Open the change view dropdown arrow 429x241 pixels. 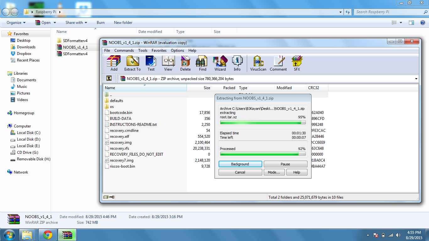401,23
